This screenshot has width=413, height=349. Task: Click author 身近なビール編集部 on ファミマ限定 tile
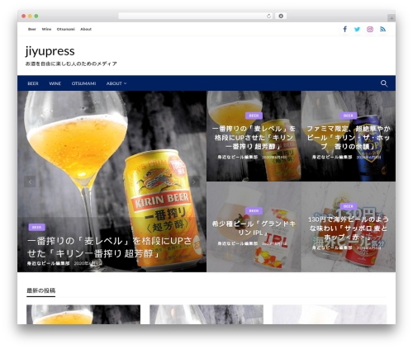[332, 157]
